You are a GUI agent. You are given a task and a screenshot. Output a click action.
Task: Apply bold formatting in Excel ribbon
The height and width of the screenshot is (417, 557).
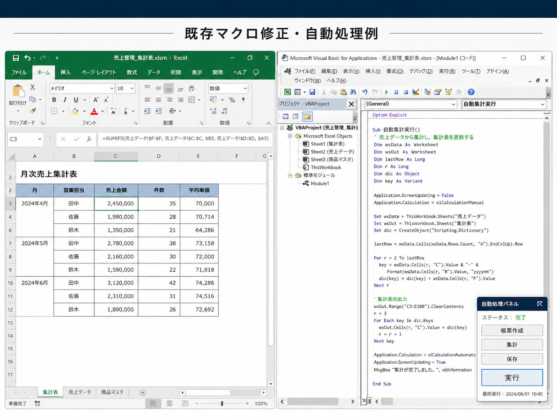[x=54, y=100]
